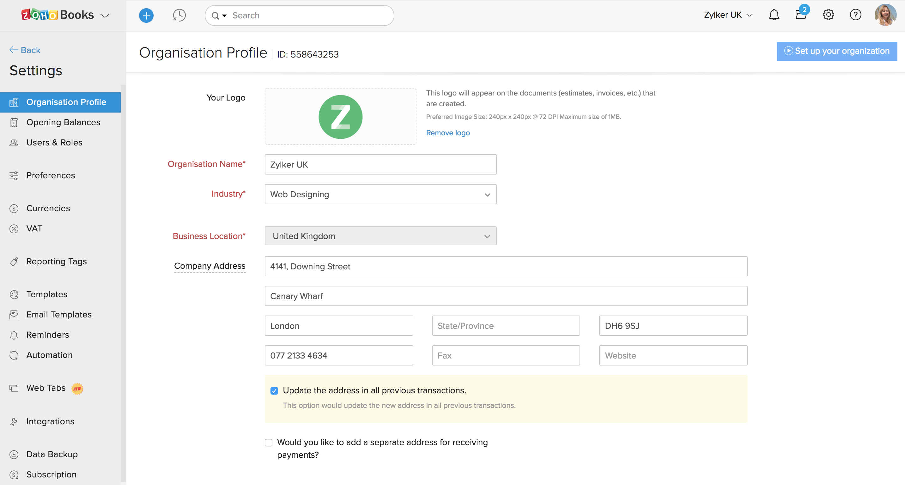The height and width of the screenshot is (485, 905).
Task: Open Users & Roles settings
Action: [x=54, y=142]
